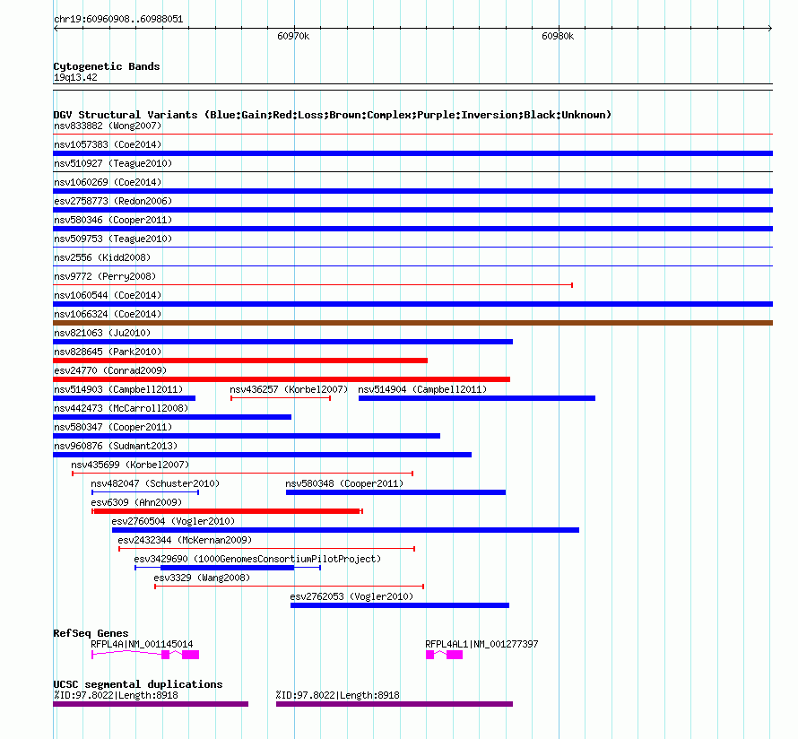Open esv24770 (Conrad2009) label
798x739 pixels.
point(110,370)
